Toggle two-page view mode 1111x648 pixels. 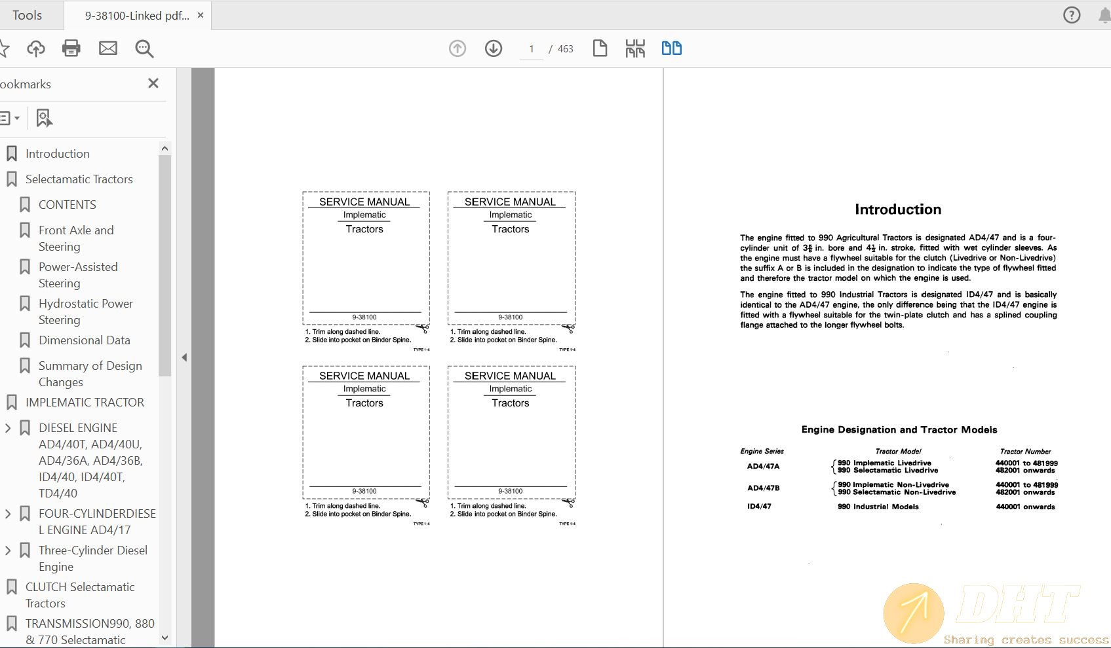671,48
